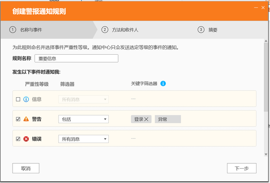The image size is (270, 183).
Task: Open the 包括 filter dropdown
Action: point(84,119)
